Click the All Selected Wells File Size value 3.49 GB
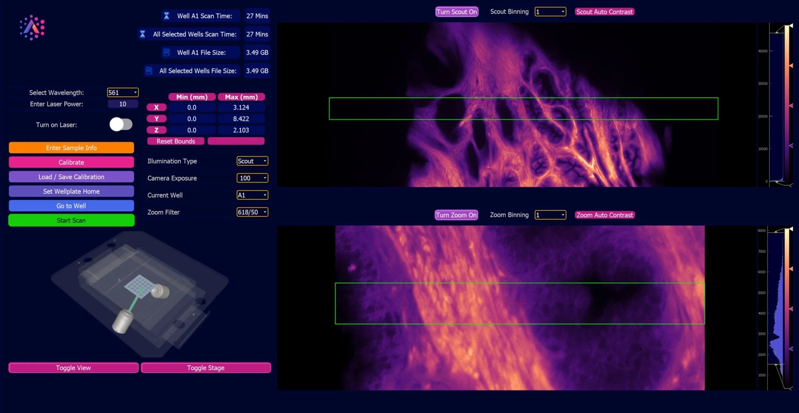 (x=257, y=70)
